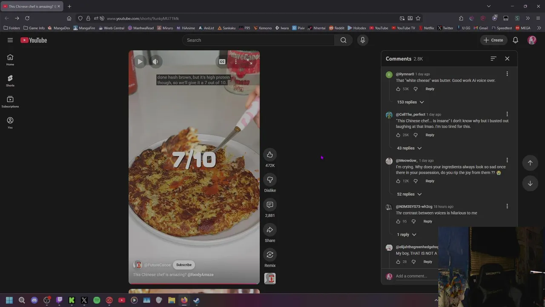Close the Comments panel
Screen dimensions: 545x307
pyautogui.click(x=507, y=58)
